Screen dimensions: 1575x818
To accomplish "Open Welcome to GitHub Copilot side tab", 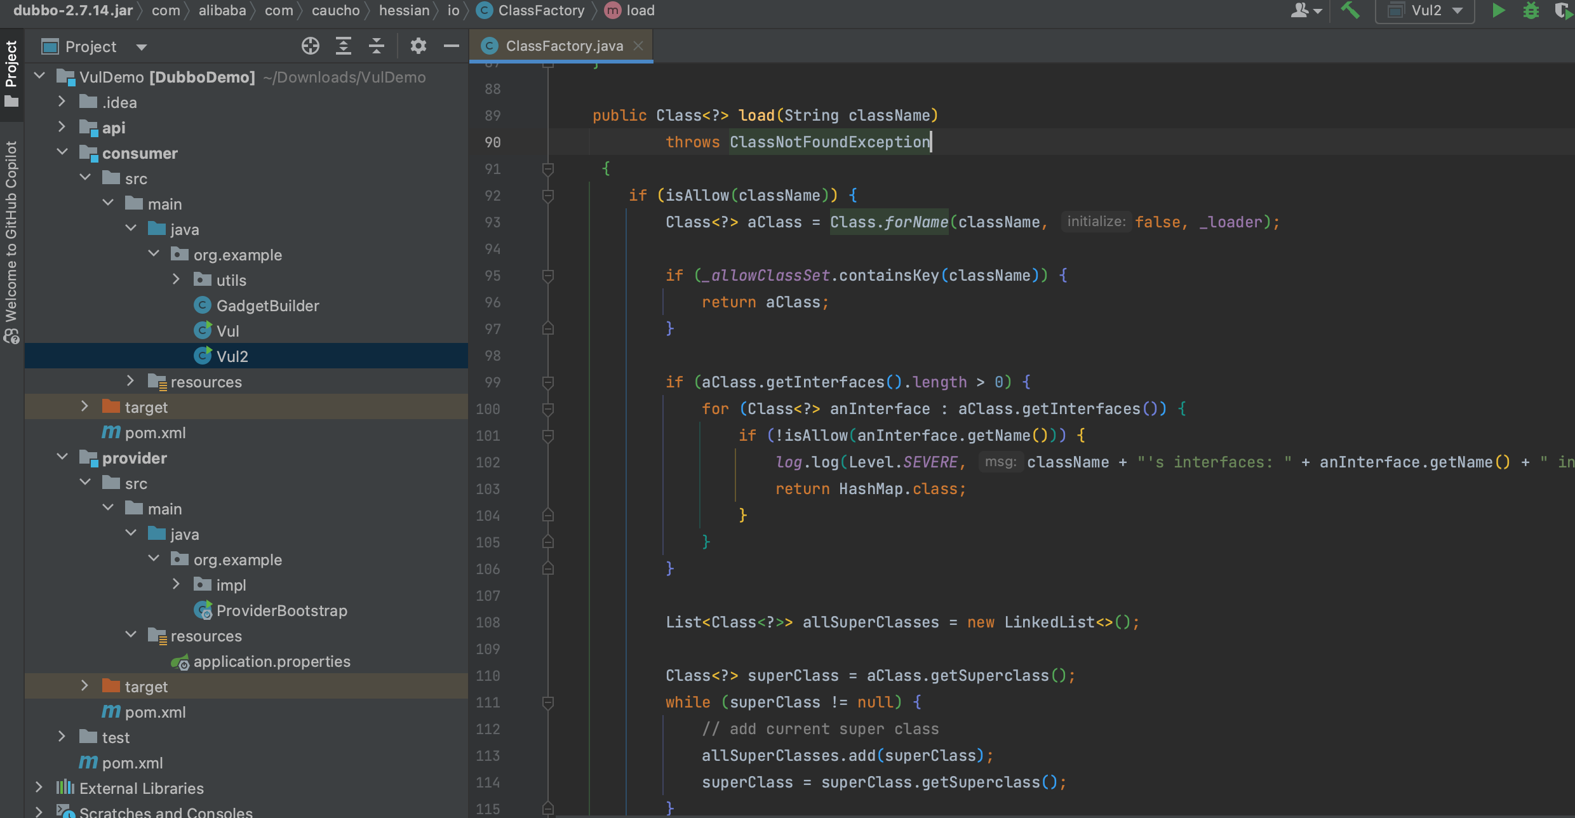I will click(x=11, y=241).
